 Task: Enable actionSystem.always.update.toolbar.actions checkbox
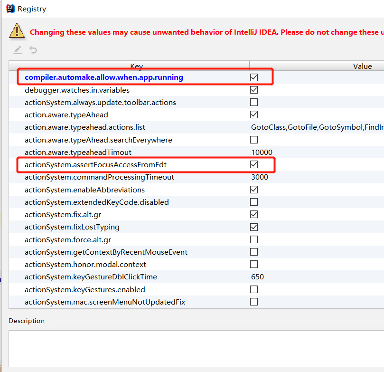click(254, 102)
